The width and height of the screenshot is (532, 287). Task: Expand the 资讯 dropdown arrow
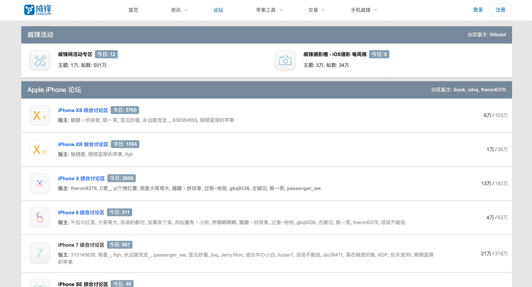[x=186, y=10]
